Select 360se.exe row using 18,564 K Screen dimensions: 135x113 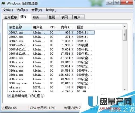tap(51, 71)
